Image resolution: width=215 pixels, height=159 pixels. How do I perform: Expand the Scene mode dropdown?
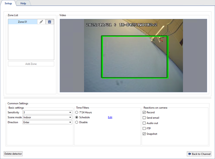click(70, 117)
